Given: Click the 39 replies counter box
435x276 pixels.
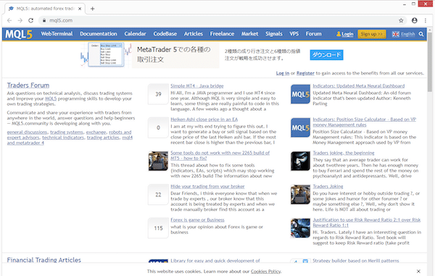Looking at the screenshot, I should coord(158,94).
